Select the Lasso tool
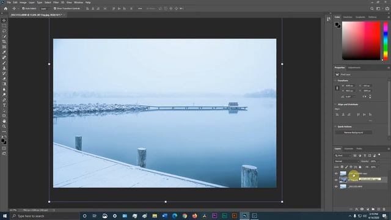Viewport: 391px width, 220px height. 4,31
